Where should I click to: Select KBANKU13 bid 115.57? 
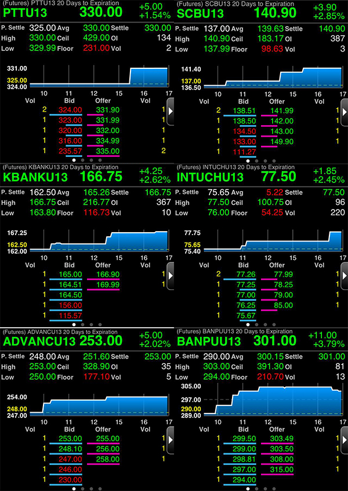[x=70, y=316]
